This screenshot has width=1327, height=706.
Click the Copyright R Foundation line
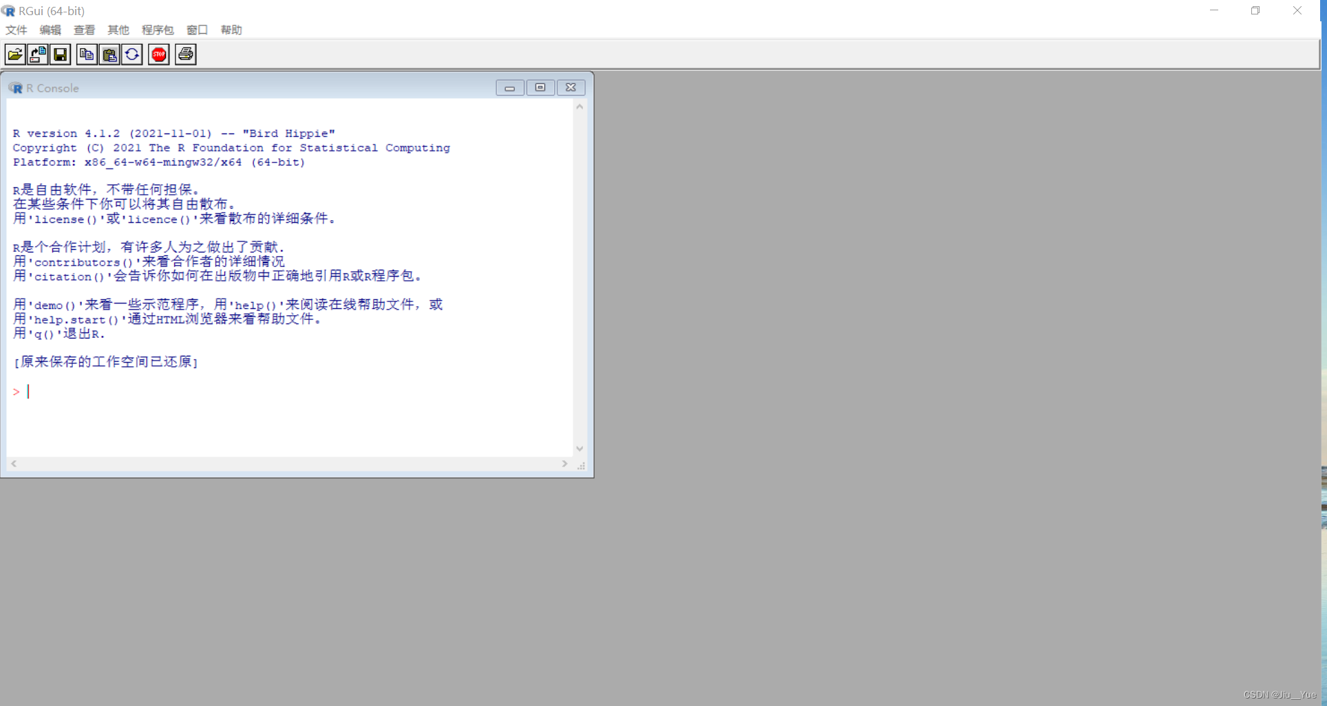pos(231,148)
